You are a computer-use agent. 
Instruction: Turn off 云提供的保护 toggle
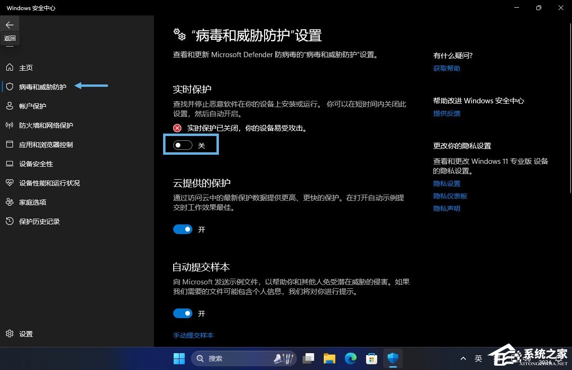click(183, 230)
